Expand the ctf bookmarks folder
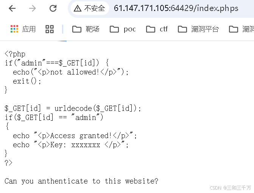254x193 pixels. (157, 29)
